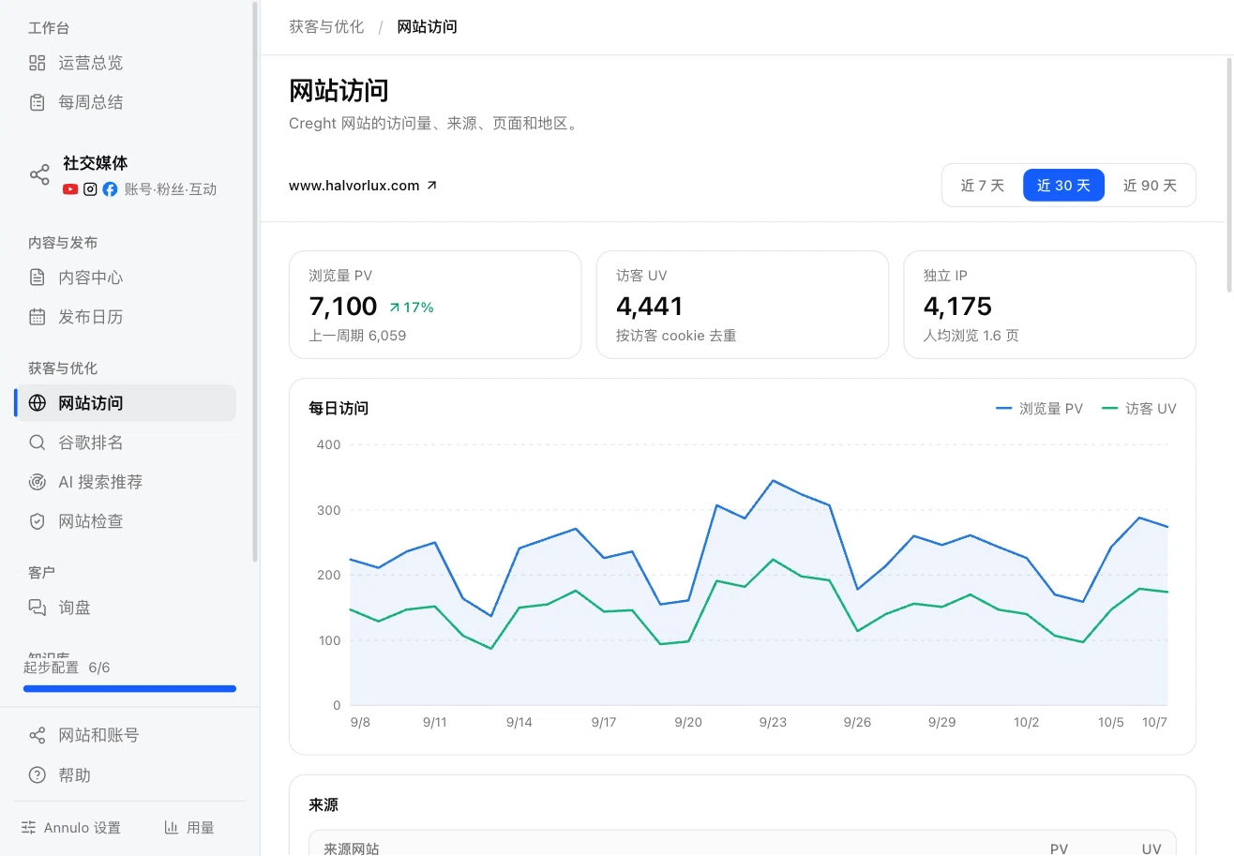Viewport: 1234px width, 856px height.
Task: Open 运营总览 in the sidebar
Action: pyautogui.click(x=126, y=63)
